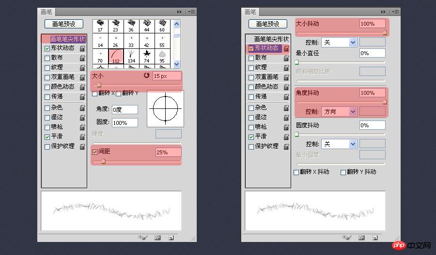This screenshot has height=255, width=436.
Task: Open preset manager icon in right panel footer
Action: pyautogui.click(x=361, y=238)
